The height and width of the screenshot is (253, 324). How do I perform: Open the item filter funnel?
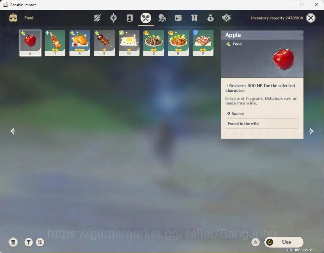tap(28, 242)
